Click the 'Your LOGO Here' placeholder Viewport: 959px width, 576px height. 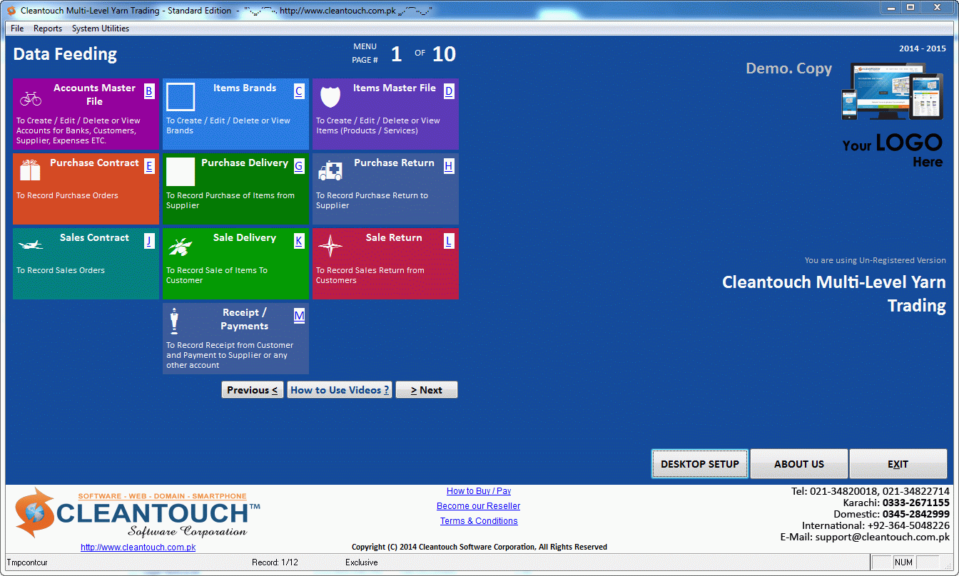(x=893, y=150)
